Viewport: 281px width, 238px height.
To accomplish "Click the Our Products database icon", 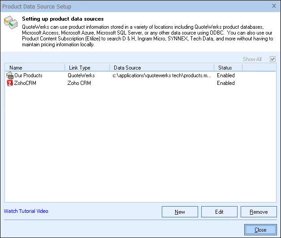I will (10, 75).
